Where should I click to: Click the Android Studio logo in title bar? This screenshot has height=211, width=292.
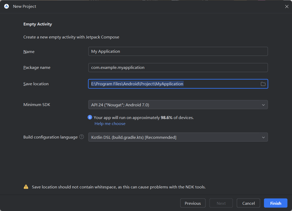[x=6, y=6]
